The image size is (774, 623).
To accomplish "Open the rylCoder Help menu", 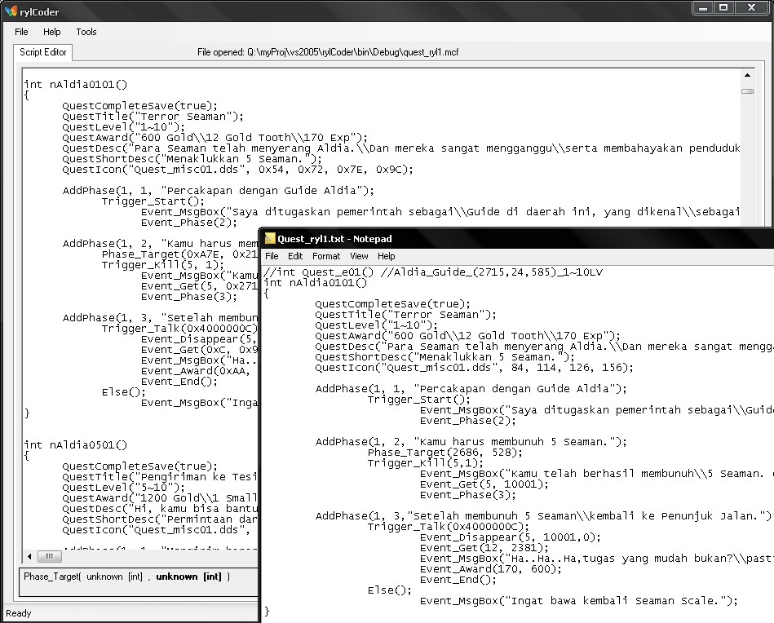I will (x=51, y=32).
